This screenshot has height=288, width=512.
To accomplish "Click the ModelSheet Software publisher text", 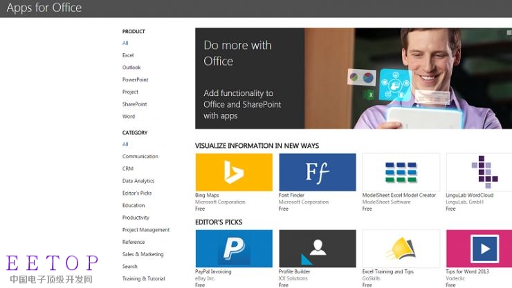I will 386,202.
